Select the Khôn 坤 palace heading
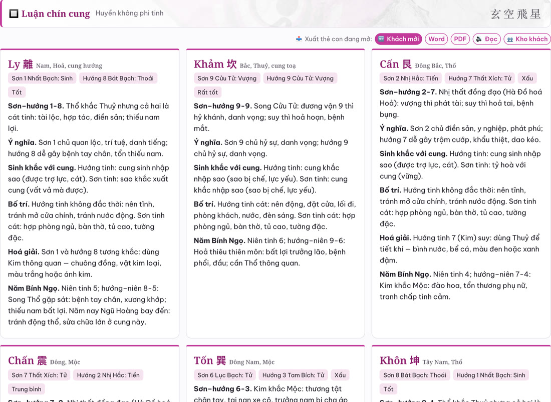 (x=400, y=360)
